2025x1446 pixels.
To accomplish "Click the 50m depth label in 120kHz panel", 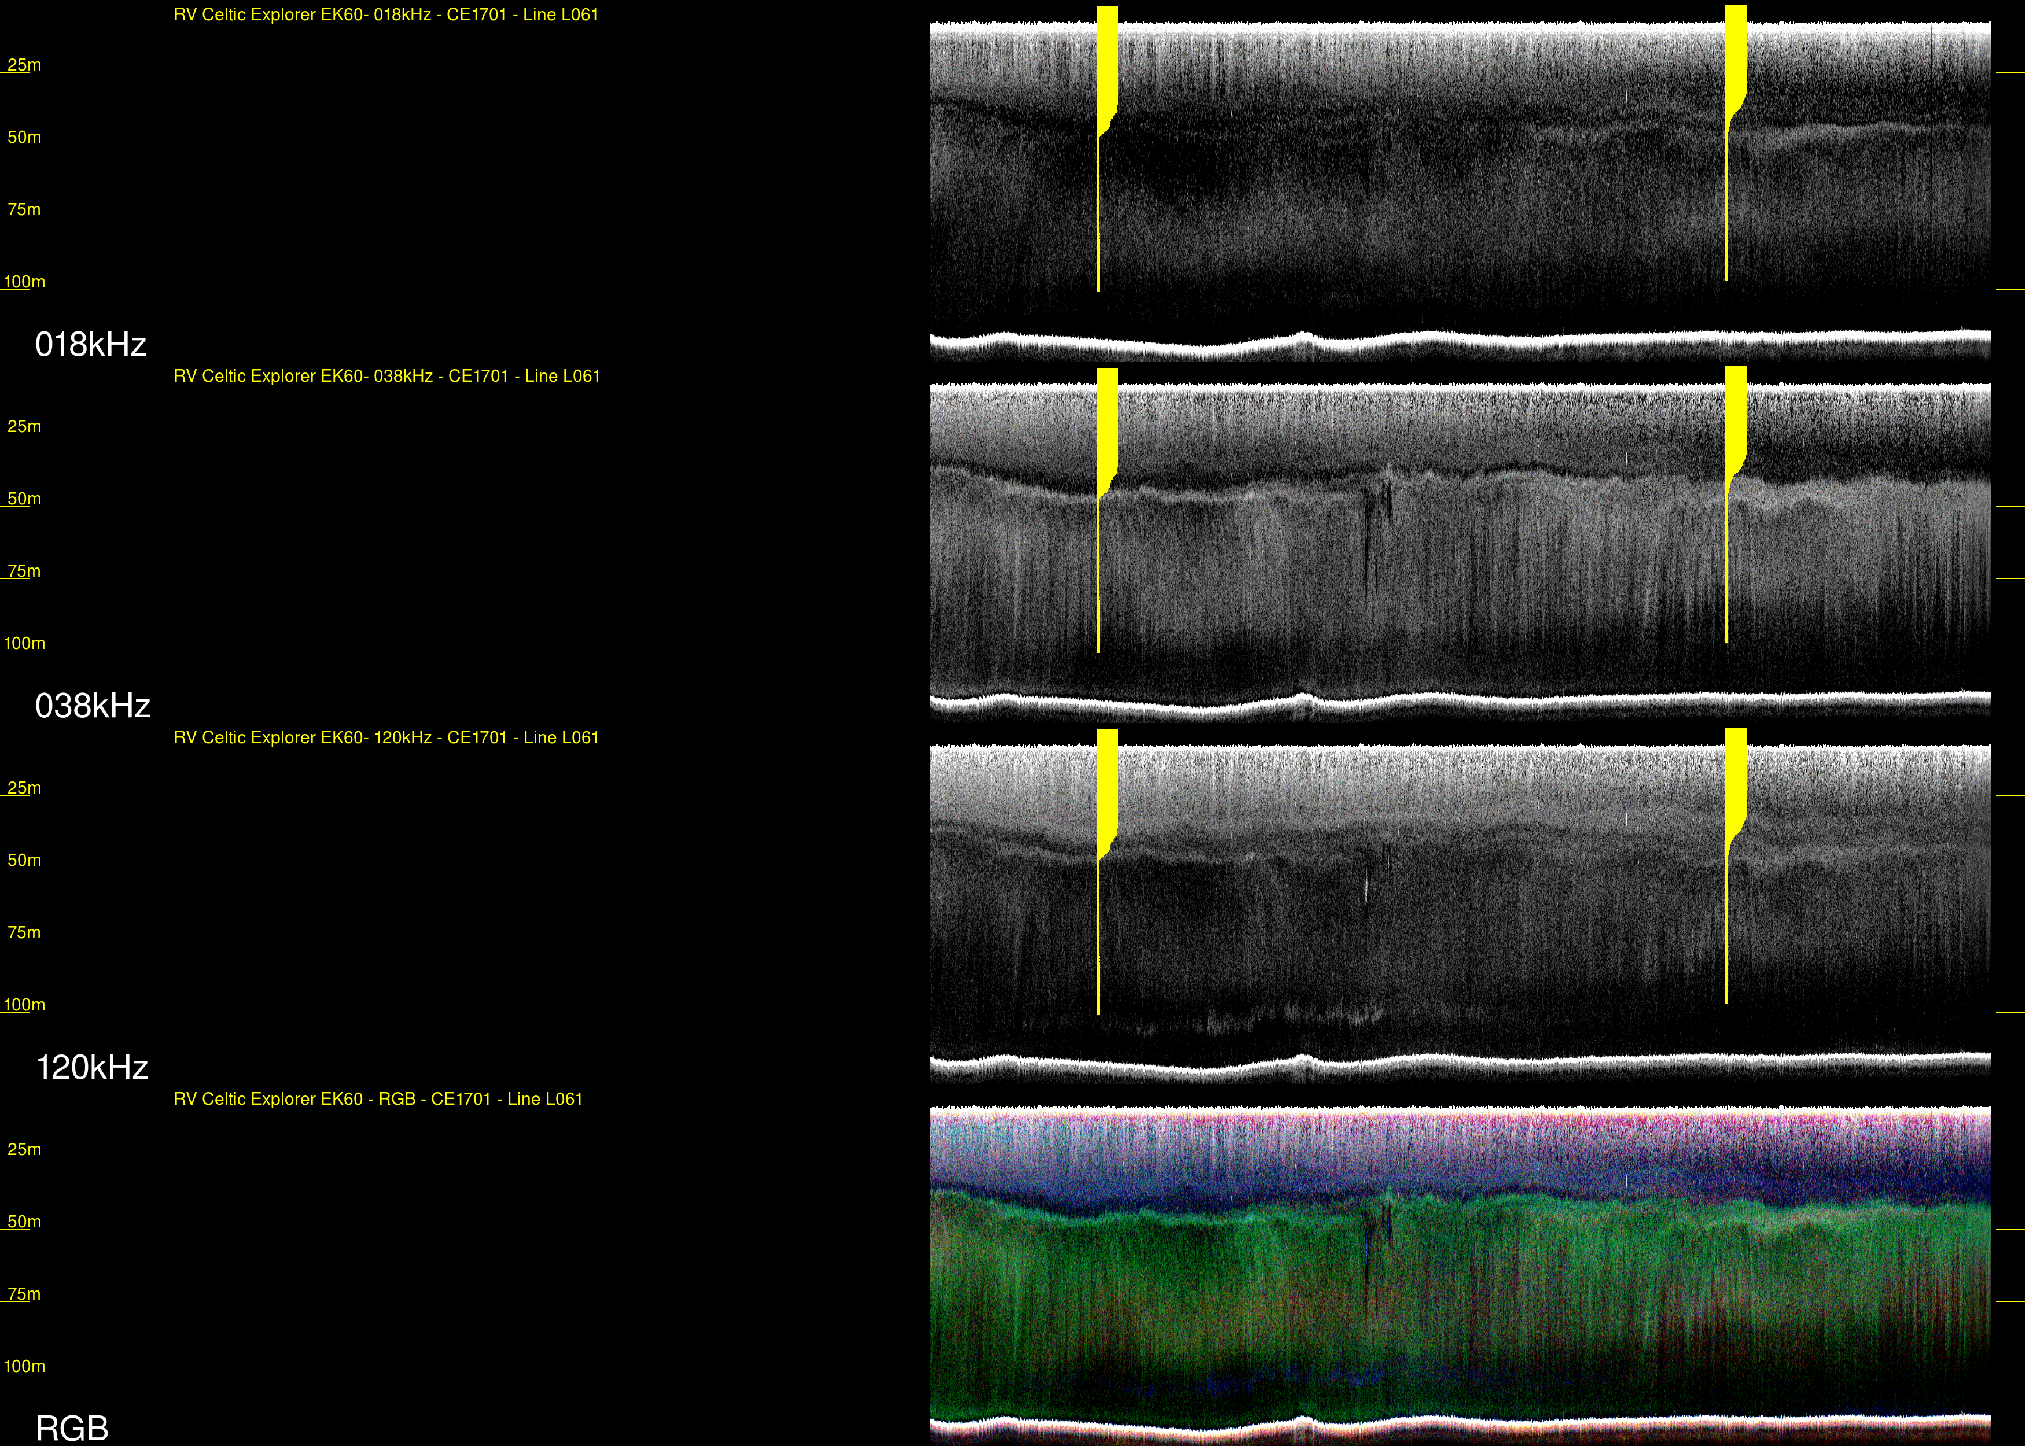I will pyautogui.click(x=24, y=860).
